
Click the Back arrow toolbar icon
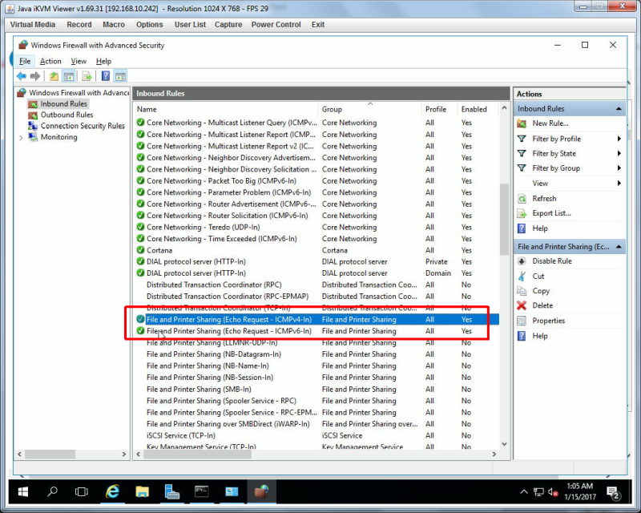click(x=22, y=76)
